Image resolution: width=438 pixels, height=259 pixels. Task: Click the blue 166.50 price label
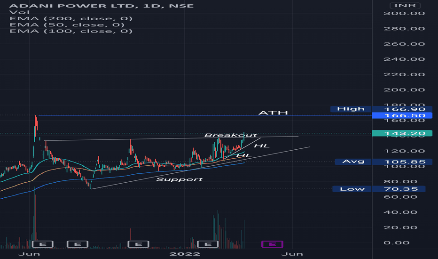tap(402, 115)
